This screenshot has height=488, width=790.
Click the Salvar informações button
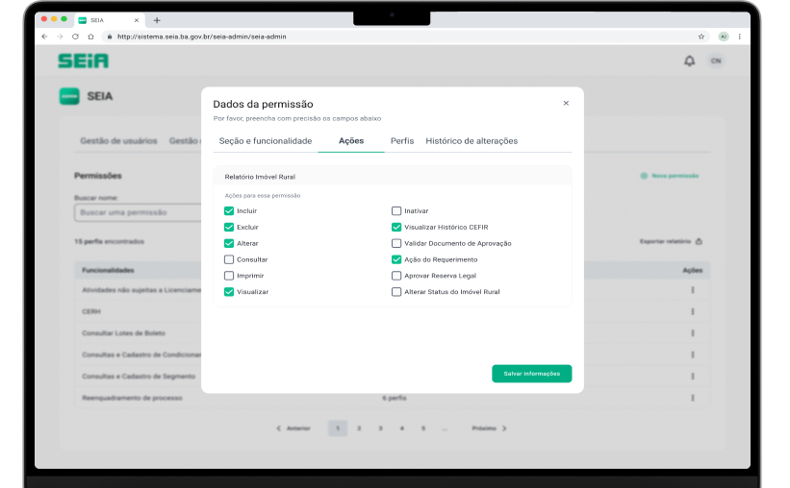click(x=531, y=373)
